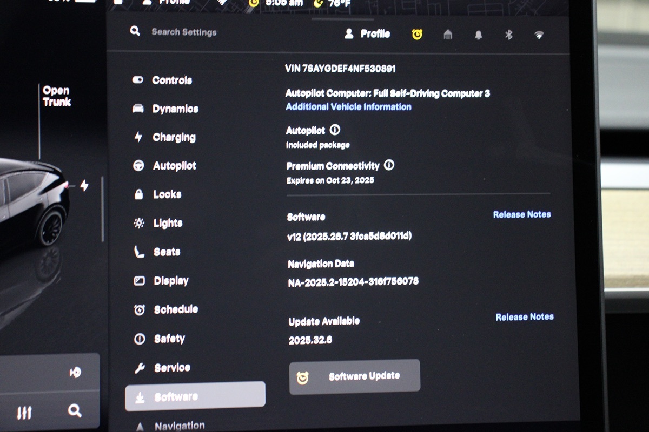Open Additional Vehicle Information link
This screenshot has height=432, width=649.
click(x=348, y=107)
